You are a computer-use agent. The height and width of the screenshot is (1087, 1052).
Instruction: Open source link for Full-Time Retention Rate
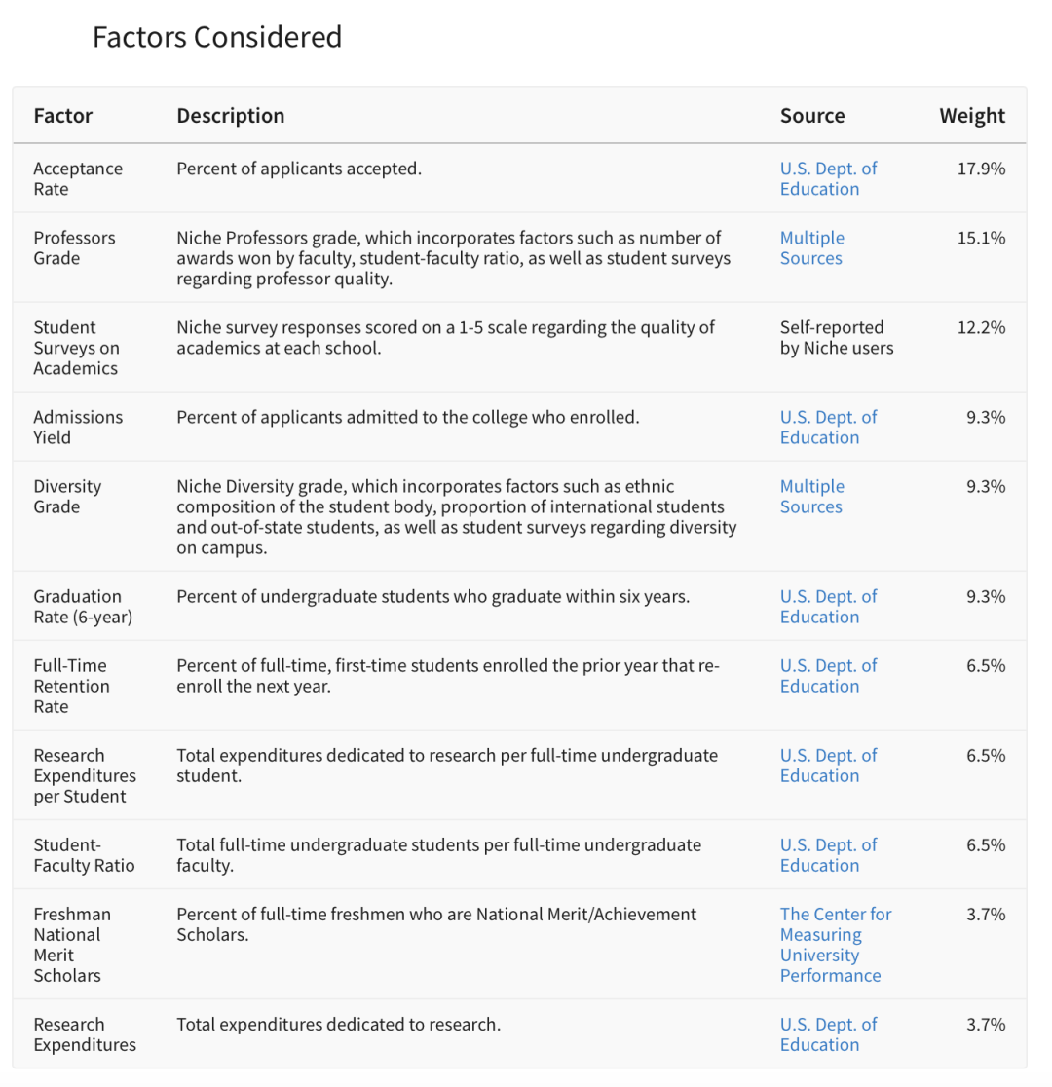(828, 676)
